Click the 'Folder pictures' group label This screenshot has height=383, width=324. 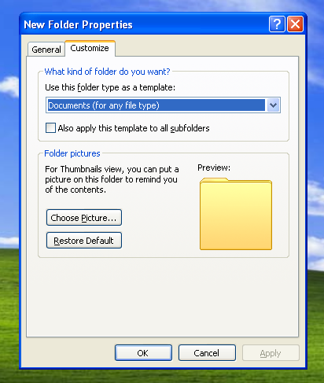[72, 153]
